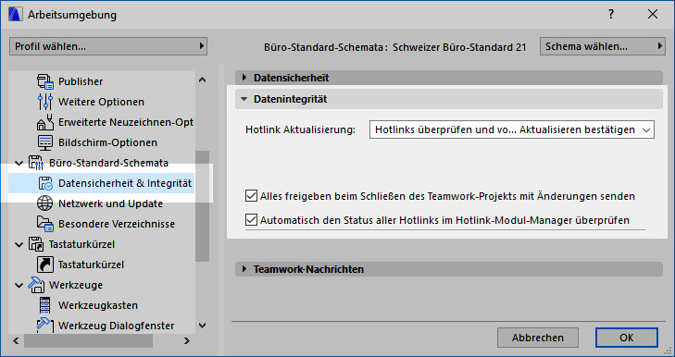Open the Profil wählen popup menu
This screenshot has height=357, width=675.
pyautogui.click(x=108, y=46)
